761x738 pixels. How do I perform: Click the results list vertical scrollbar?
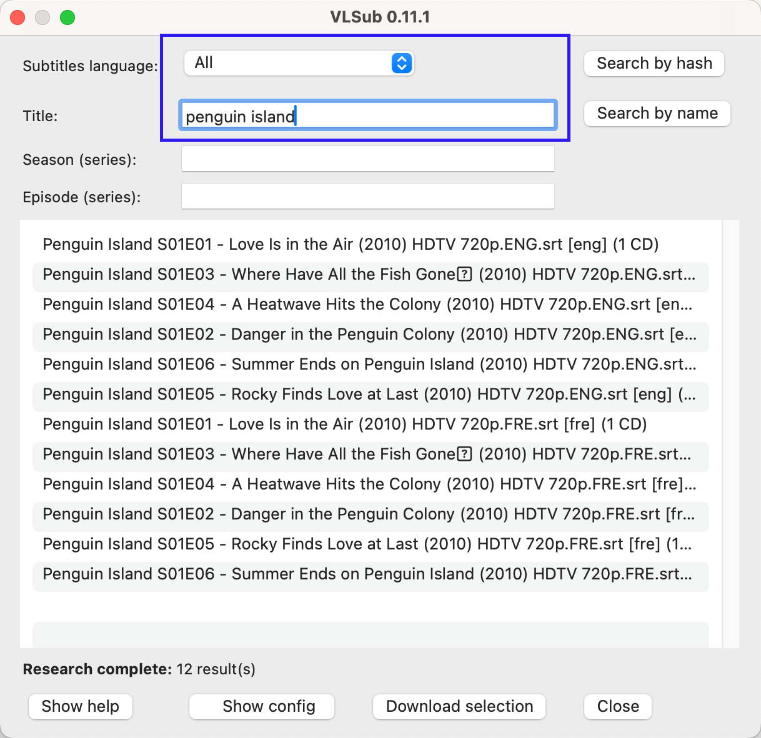point(730,433)
